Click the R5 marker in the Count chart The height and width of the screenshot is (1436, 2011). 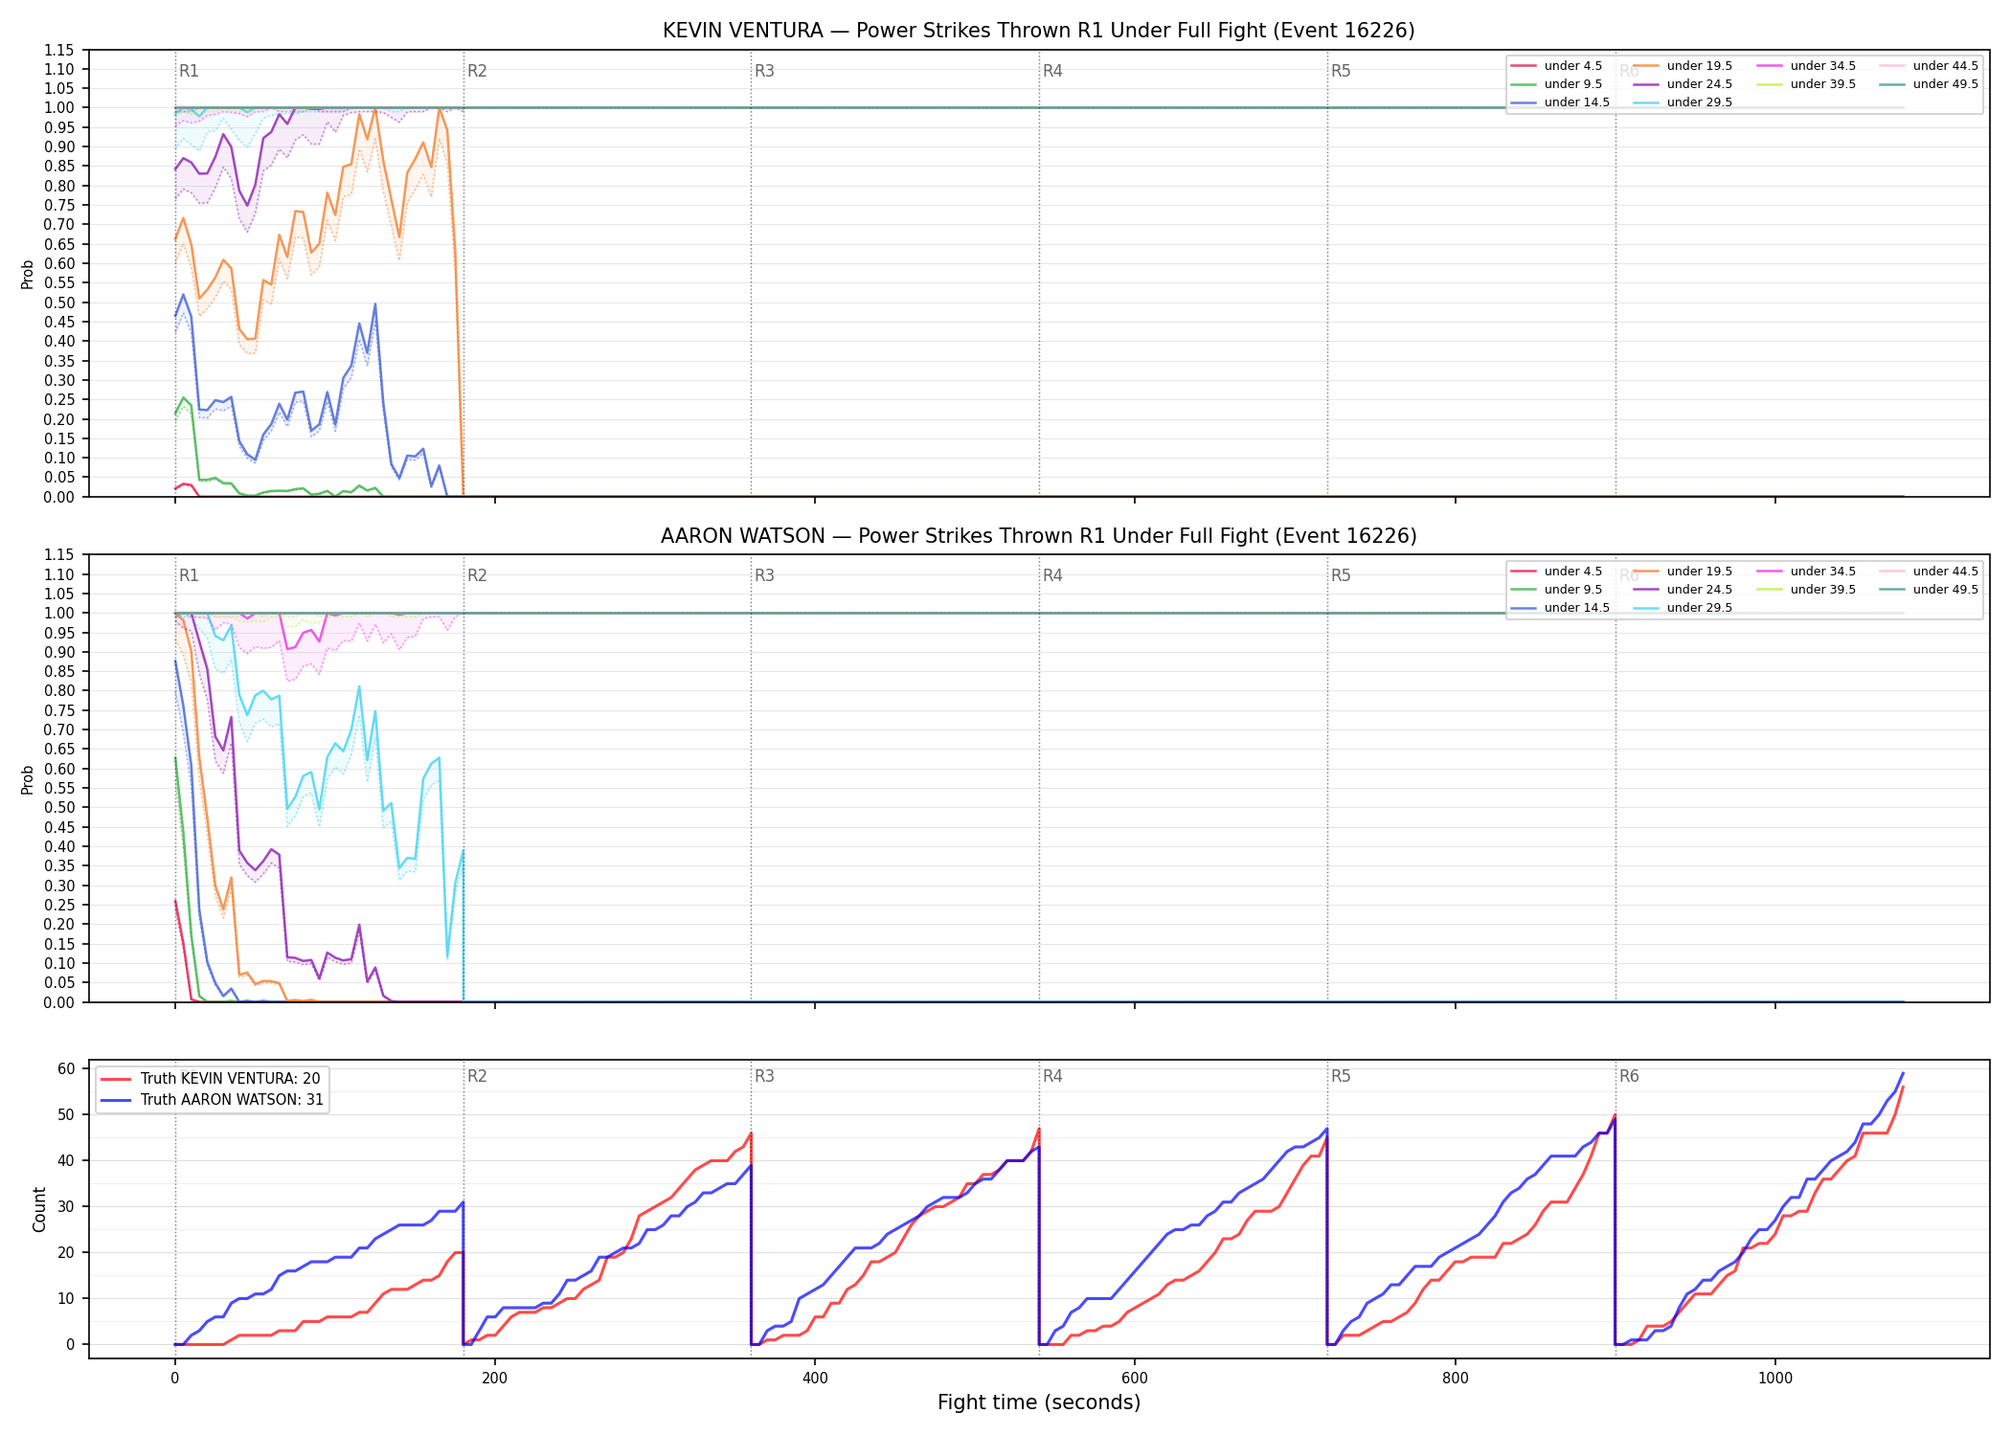point(1341,1076)
